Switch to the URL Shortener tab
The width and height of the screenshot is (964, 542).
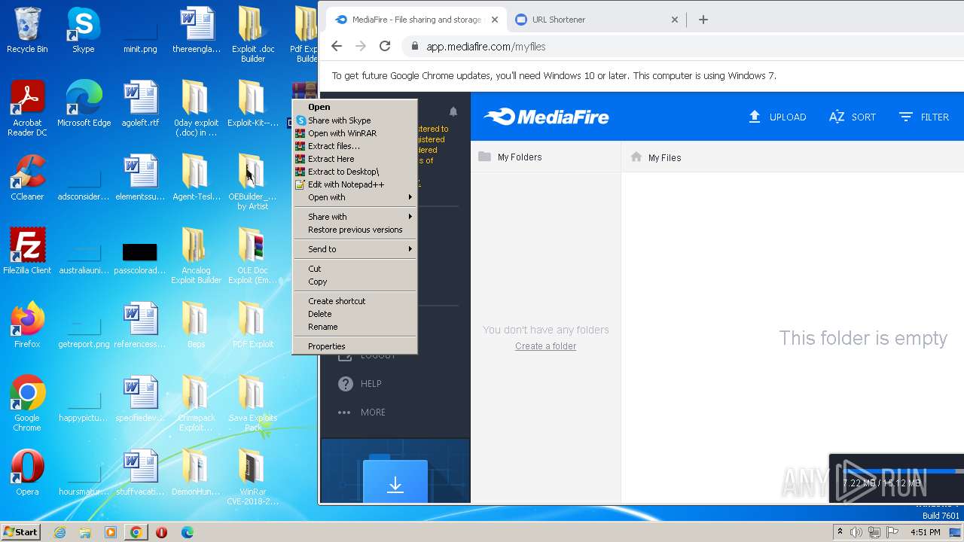click(x=596, y=20)
